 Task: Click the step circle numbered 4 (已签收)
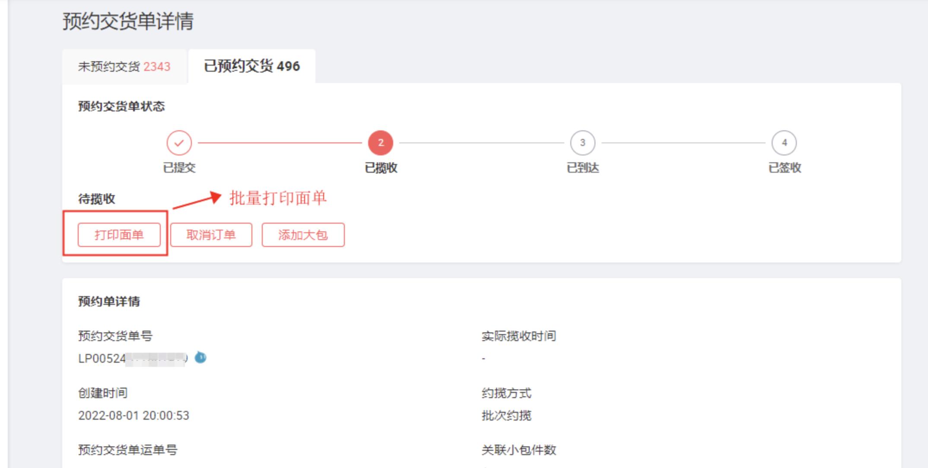(x=784, y=143)
